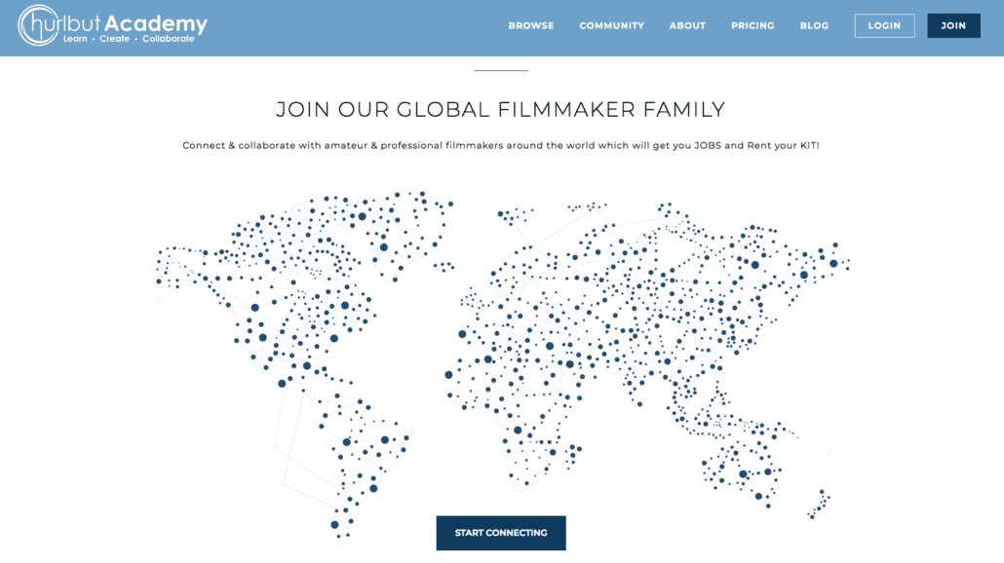Open the Community menu item
Image resolution: width=1004 pixels, height=563 pixels.
tap(611, 25)
